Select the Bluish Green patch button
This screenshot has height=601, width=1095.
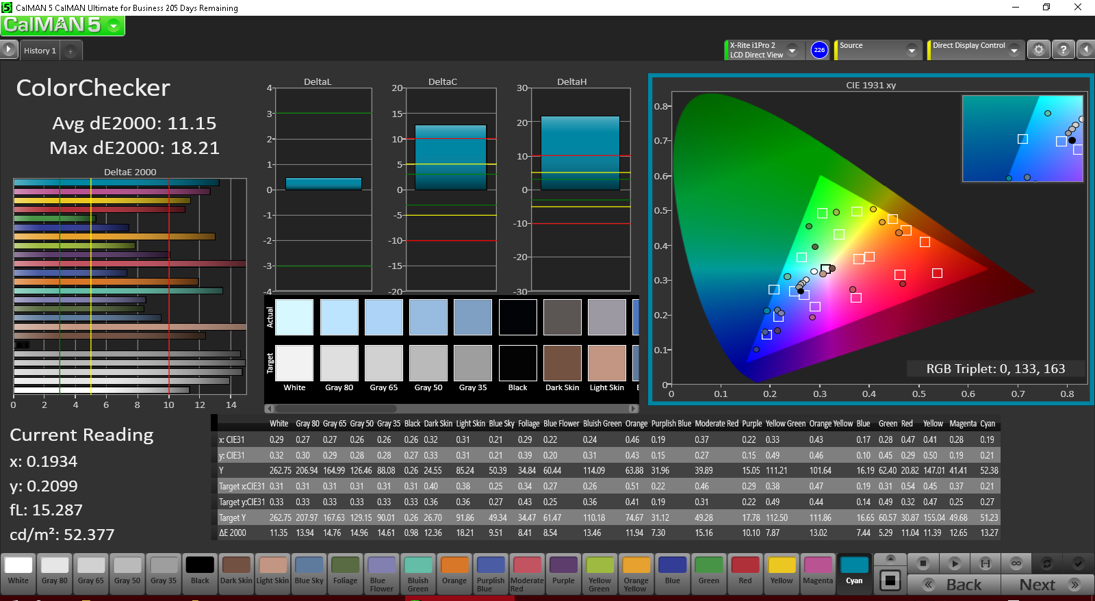(x=418, y=574)
